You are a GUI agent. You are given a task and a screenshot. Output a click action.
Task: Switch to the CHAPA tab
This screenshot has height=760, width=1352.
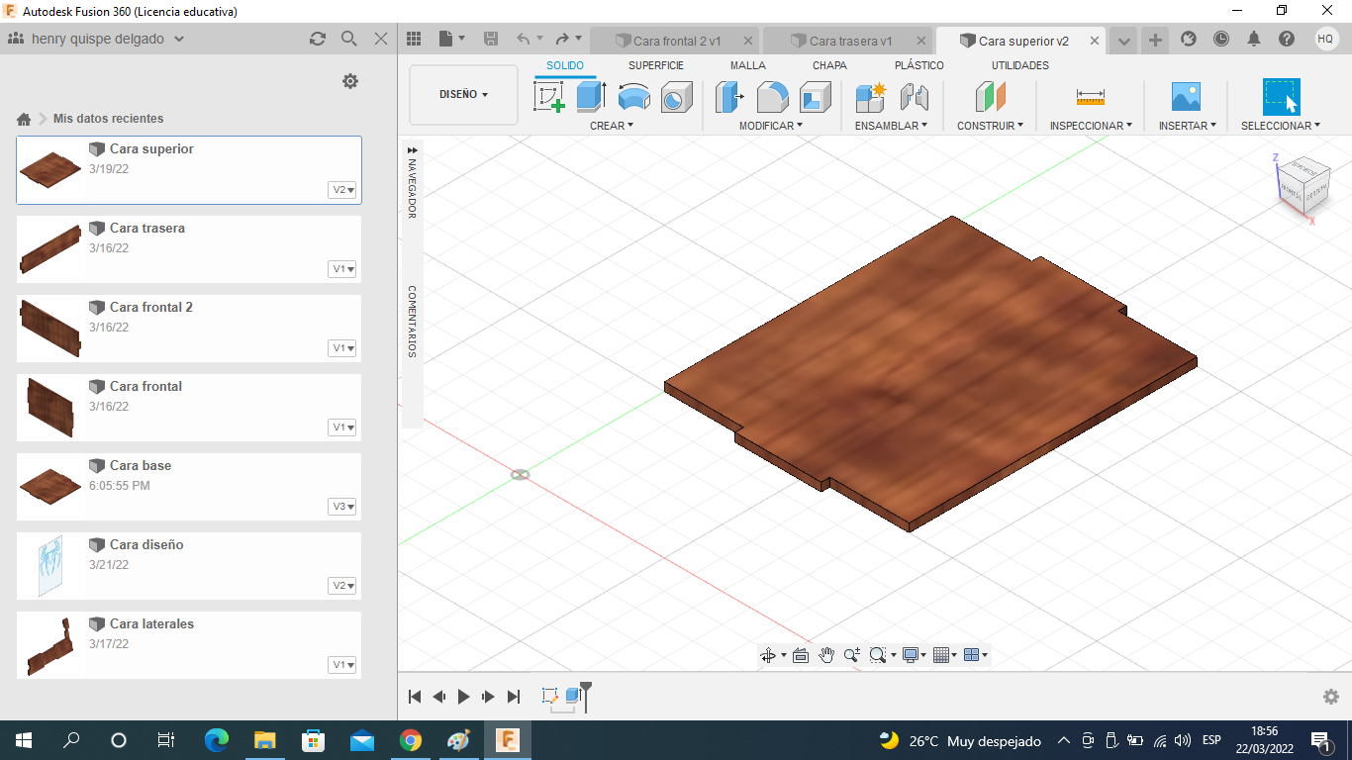[829, 65]
